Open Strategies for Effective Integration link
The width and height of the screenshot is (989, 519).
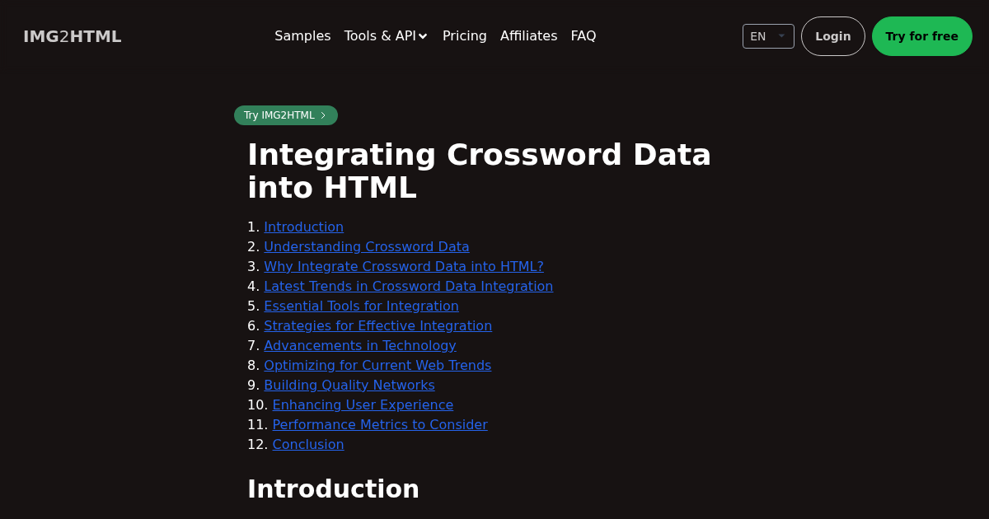coord(378,326)
